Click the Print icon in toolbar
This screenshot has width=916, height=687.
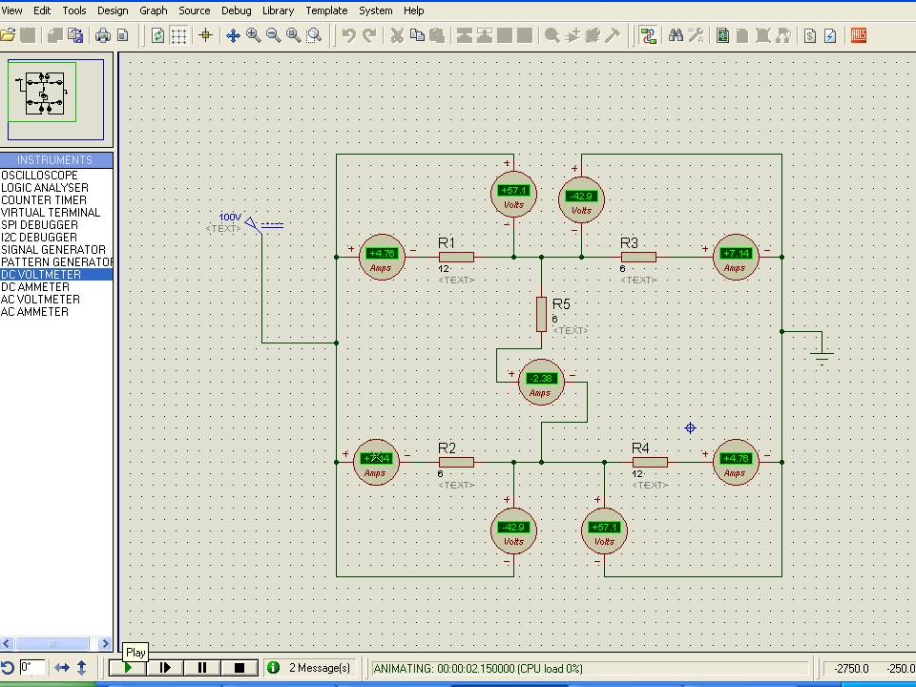(x=103, y=35)
